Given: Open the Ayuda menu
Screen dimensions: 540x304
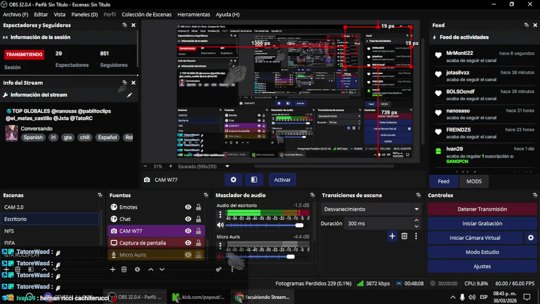Looking at the screenshot, I should tap(227, 14).
